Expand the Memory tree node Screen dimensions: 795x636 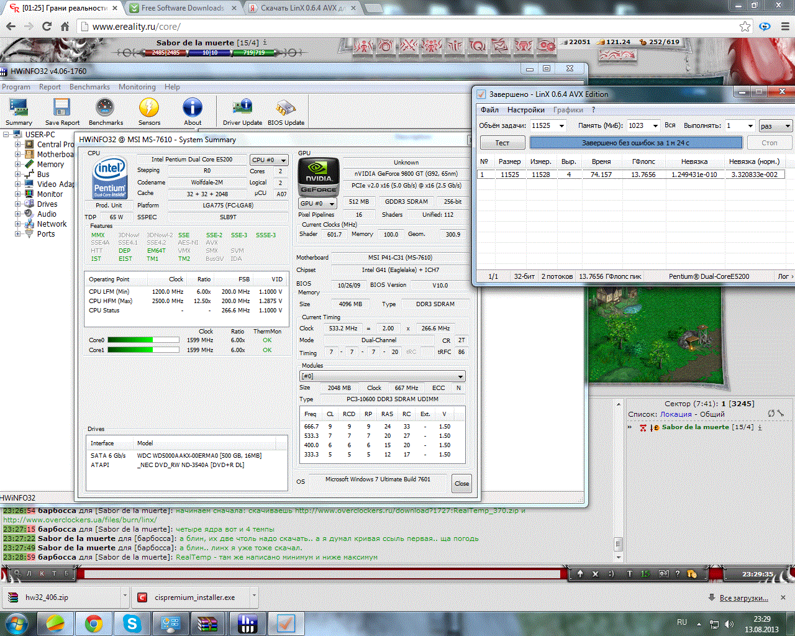point(17,164)
